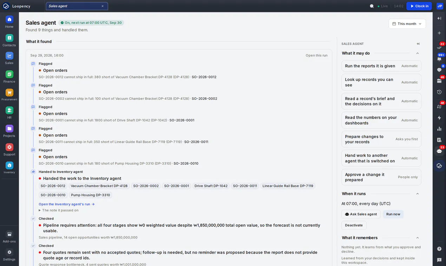Screen dimensions: 446x266
Task: Close the Sales agent tab
Action: [x=103, y=6]
